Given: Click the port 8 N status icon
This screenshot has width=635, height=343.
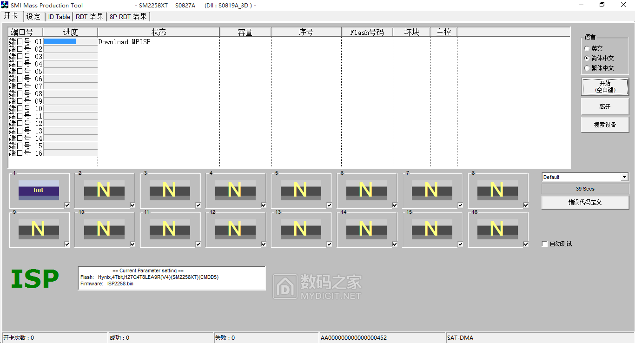Looking at the screenshot, I should [497, 190].
